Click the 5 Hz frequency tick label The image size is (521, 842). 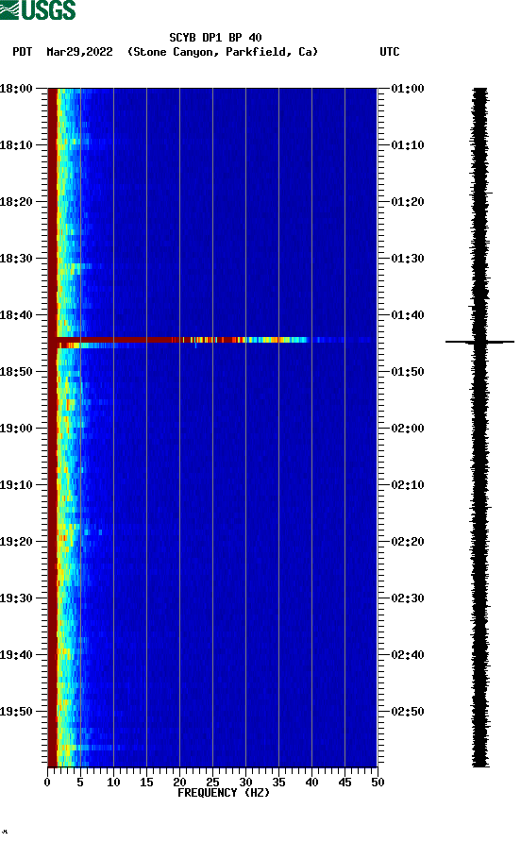pyautogui.click(x=80, y=783)
